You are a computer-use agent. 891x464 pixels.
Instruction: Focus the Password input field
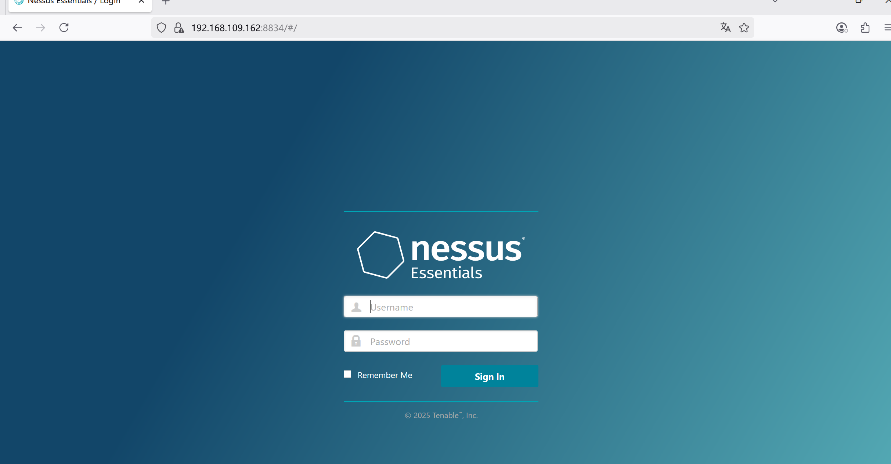point(441,341)
